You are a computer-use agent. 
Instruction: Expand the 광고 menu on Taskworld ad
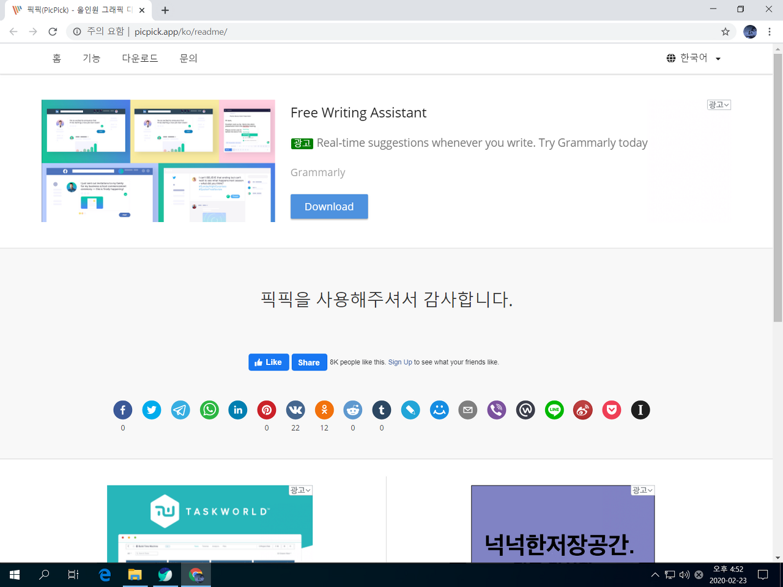tap(300, 490)
